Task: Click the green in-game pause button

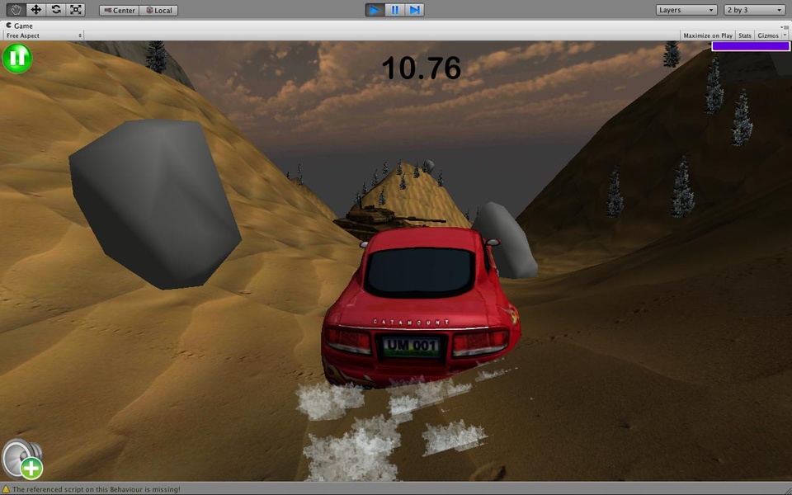Action: pos(17,58)
